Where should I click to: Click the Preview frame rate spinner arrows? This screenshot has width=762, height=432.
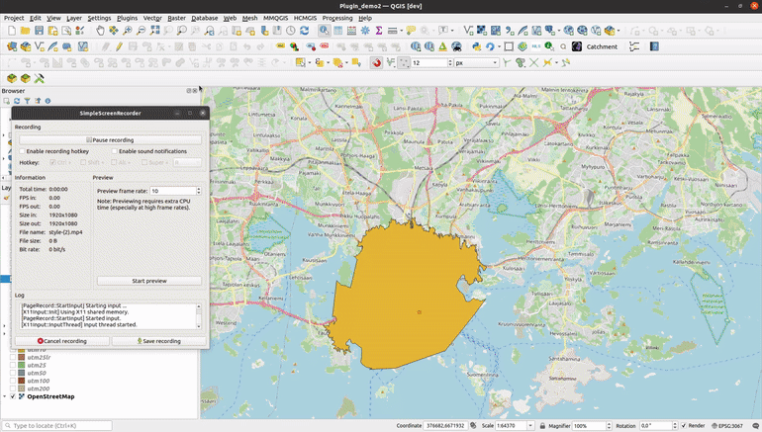click(x=199, y=191)
